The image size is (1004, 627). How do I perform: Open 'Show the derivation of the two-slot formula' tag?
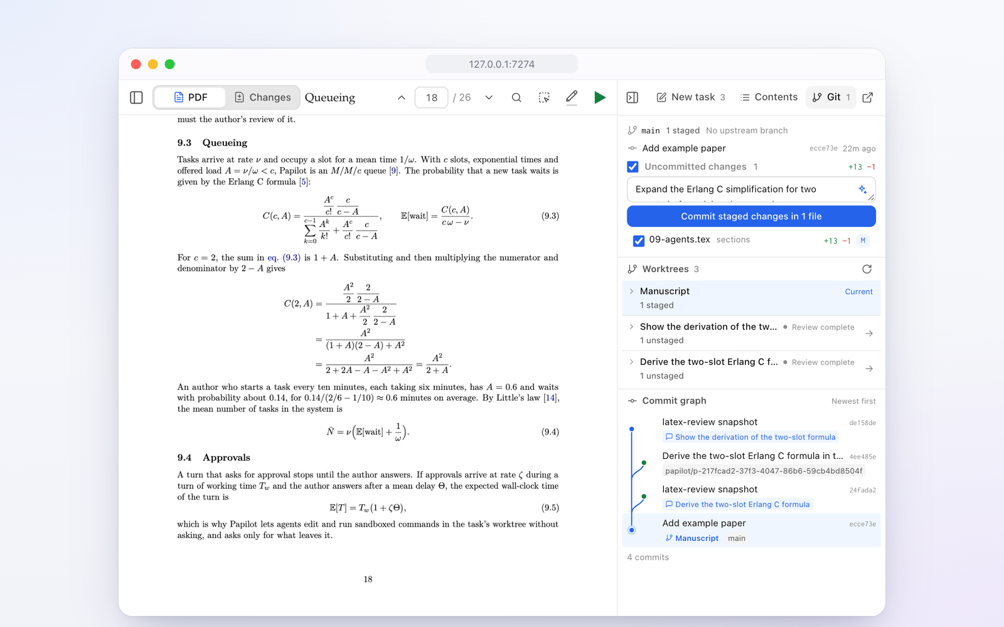tap(750, 437)
